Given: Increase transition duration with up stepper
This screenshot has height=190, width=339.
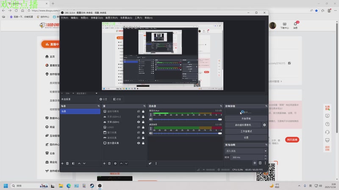Looking at the screenshot, I should (x=266, y=156).
